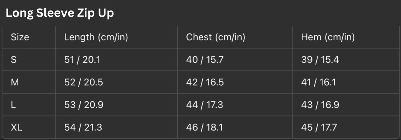Viewport: 401px width, 140px height.
Task: Select the length value 51 / 20.1
Action: coord(82,60)
